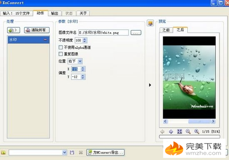Click the 清除所有 button
The image size is (229, 160).
pos(37,30)
